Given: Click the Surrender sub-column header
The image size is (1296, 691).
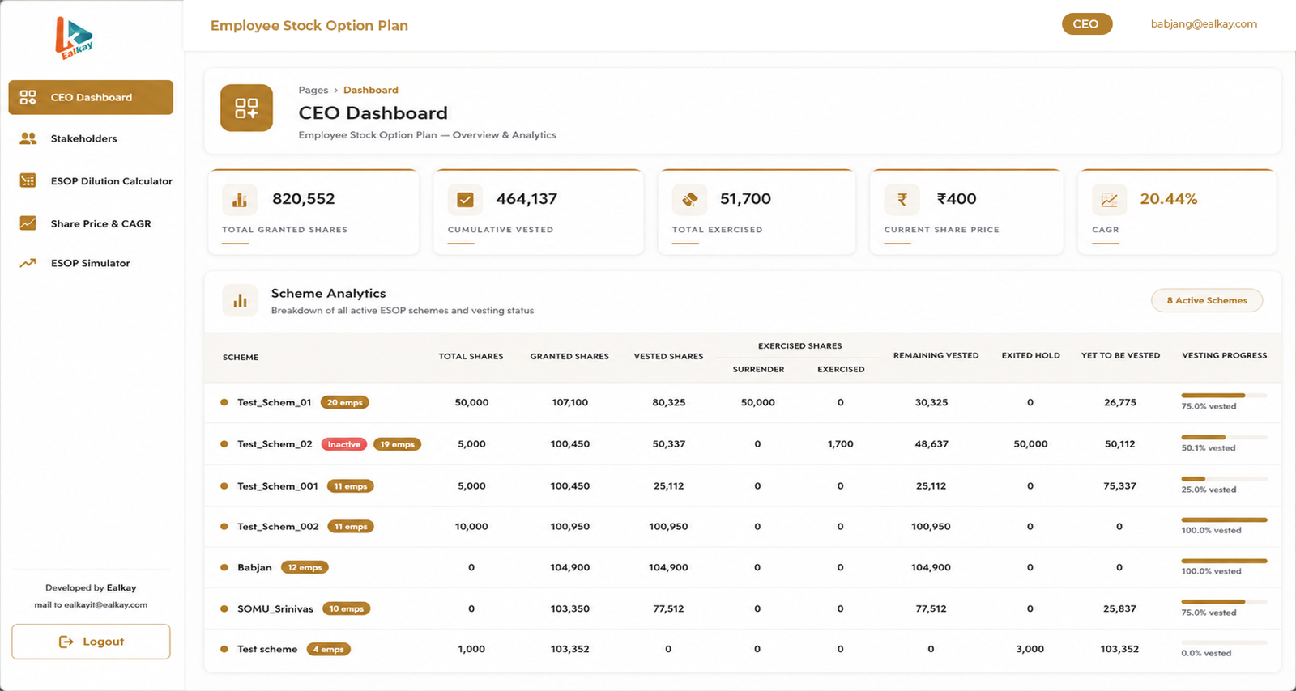Looking at the screenshot, I should pyautogui.click(x=758, y=369).
